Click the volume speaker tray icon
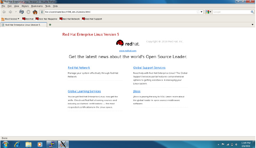Screen dimensions: 256x148 click(x=236, y=144)
